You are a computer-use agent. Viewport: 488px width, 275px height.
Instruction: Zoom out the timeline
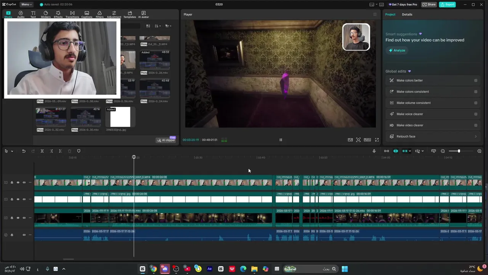coord(443,151)
